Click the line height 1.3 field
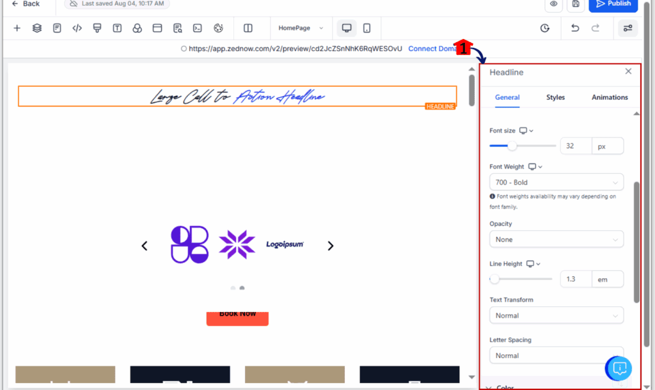Viewport: 655px width, 390px height. point(576,279)
